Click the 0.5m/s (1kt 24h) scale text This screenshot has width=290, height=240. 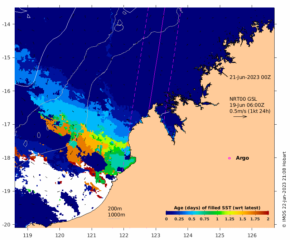point(250,111)
